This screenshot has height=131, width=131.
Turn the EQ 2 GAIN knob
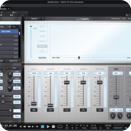pos(10,74)
